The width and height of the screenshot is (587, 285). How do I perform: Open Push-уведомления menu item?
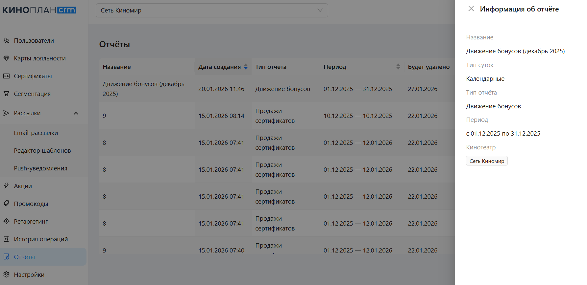(40, 168)
